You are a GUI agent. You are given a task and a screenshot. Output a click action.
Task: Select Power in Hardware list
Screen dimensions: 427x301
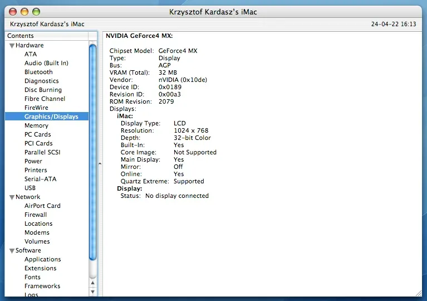click(33, 161)
